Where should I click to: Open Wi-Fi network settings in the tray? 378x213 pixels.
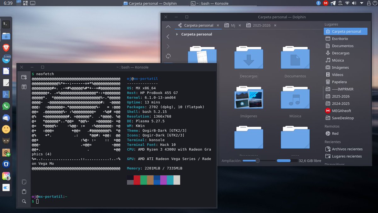[347, 3]
